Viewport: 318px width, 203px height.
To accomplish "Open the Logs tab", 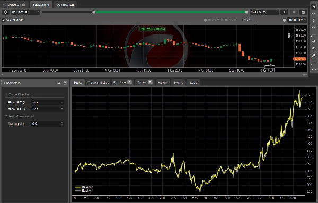I will tap(193, 83).
